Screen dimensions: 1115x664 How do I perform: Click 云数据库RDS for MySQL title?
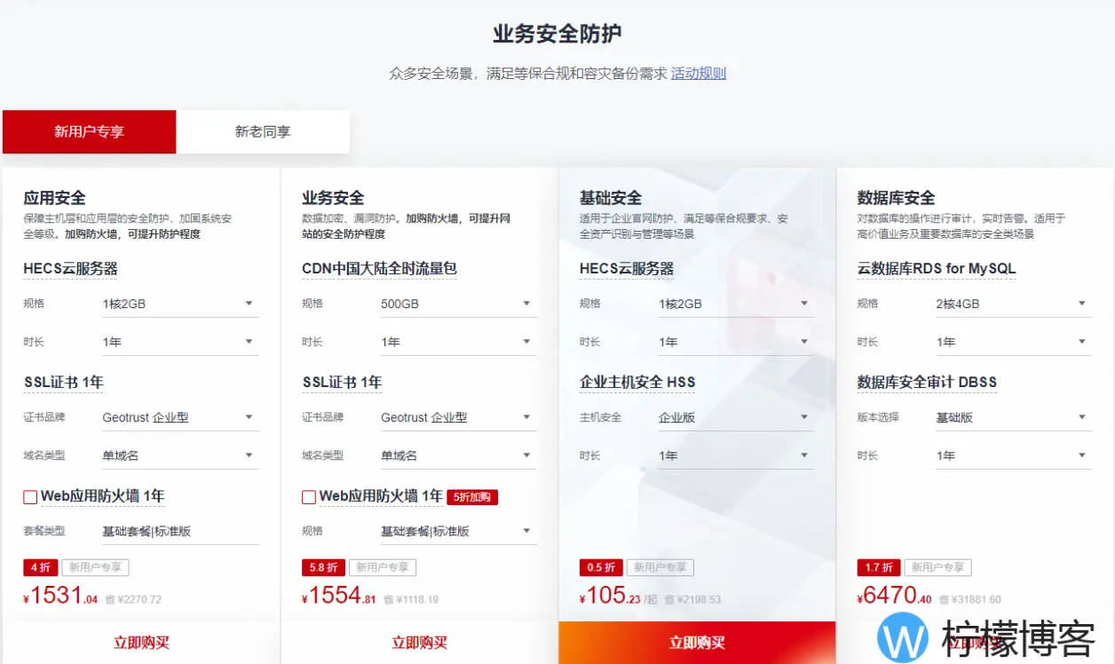pyautogui.click(x=937, y=269)
